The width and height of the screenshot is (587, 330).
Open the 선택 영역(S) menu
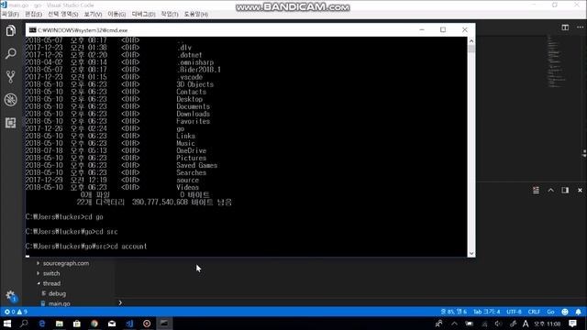pyautogui.click(x=63, y=15)
